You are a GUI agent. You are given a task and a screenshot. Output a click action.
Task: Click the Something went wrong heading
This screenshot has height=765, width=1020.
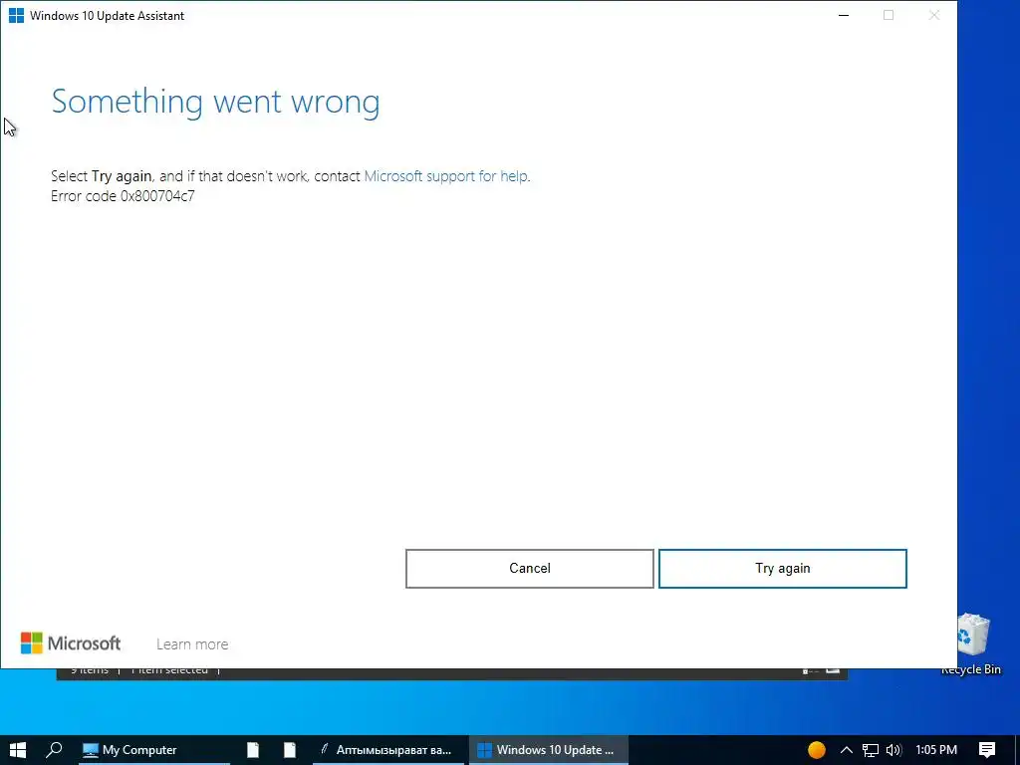point(215,102)
